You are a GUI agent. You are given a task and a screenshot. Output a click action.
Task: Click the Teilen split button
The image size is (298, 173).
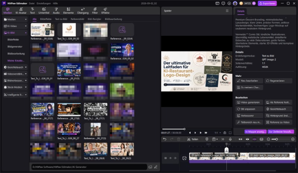point(193,139)
